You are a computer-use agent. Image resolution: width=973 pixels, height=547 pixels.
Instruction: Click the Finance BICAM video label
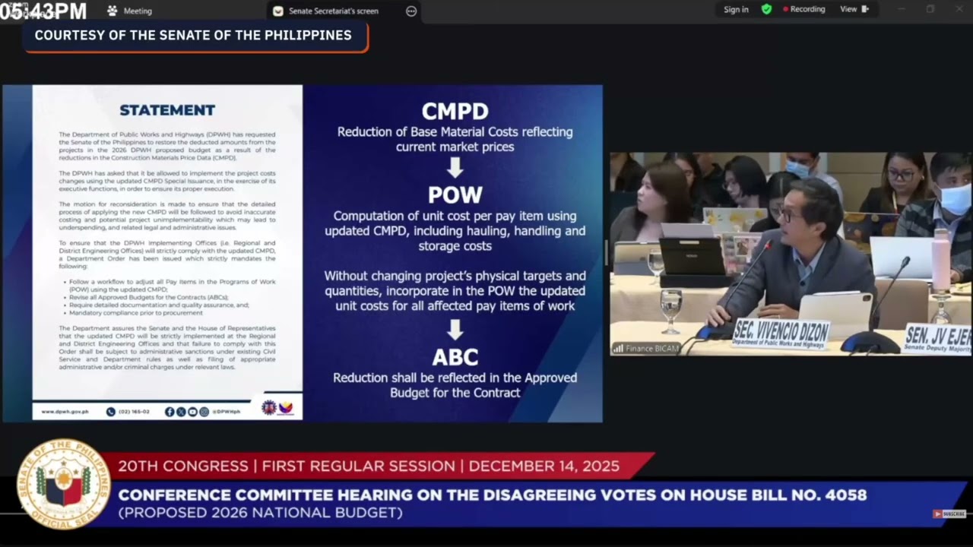pyautogui.click(x=651, y=348)
